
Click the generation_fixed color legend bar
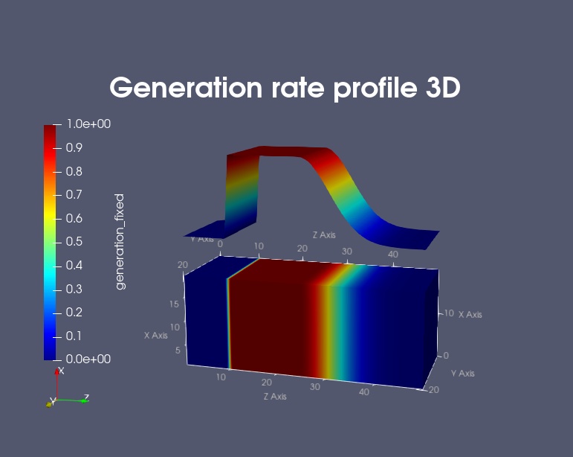click(50, 242)
